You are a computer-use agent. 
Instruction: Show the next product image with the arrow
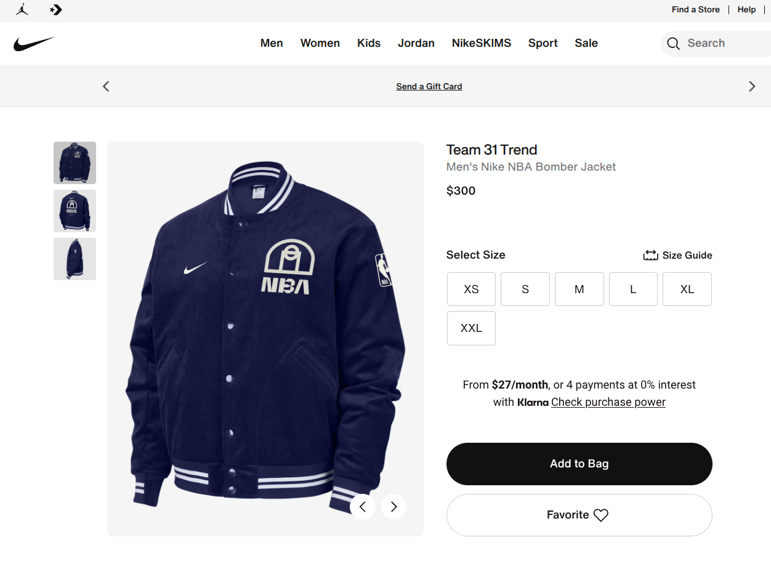click(x=394, y=506)
